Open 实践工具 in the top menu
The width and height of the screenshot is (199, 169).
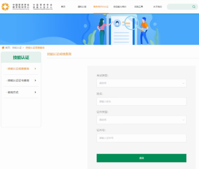[139, 7]
